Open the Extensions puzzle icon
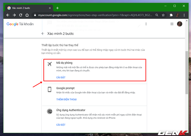This screenshot has width=191, height=136. (x=171, y=15)
